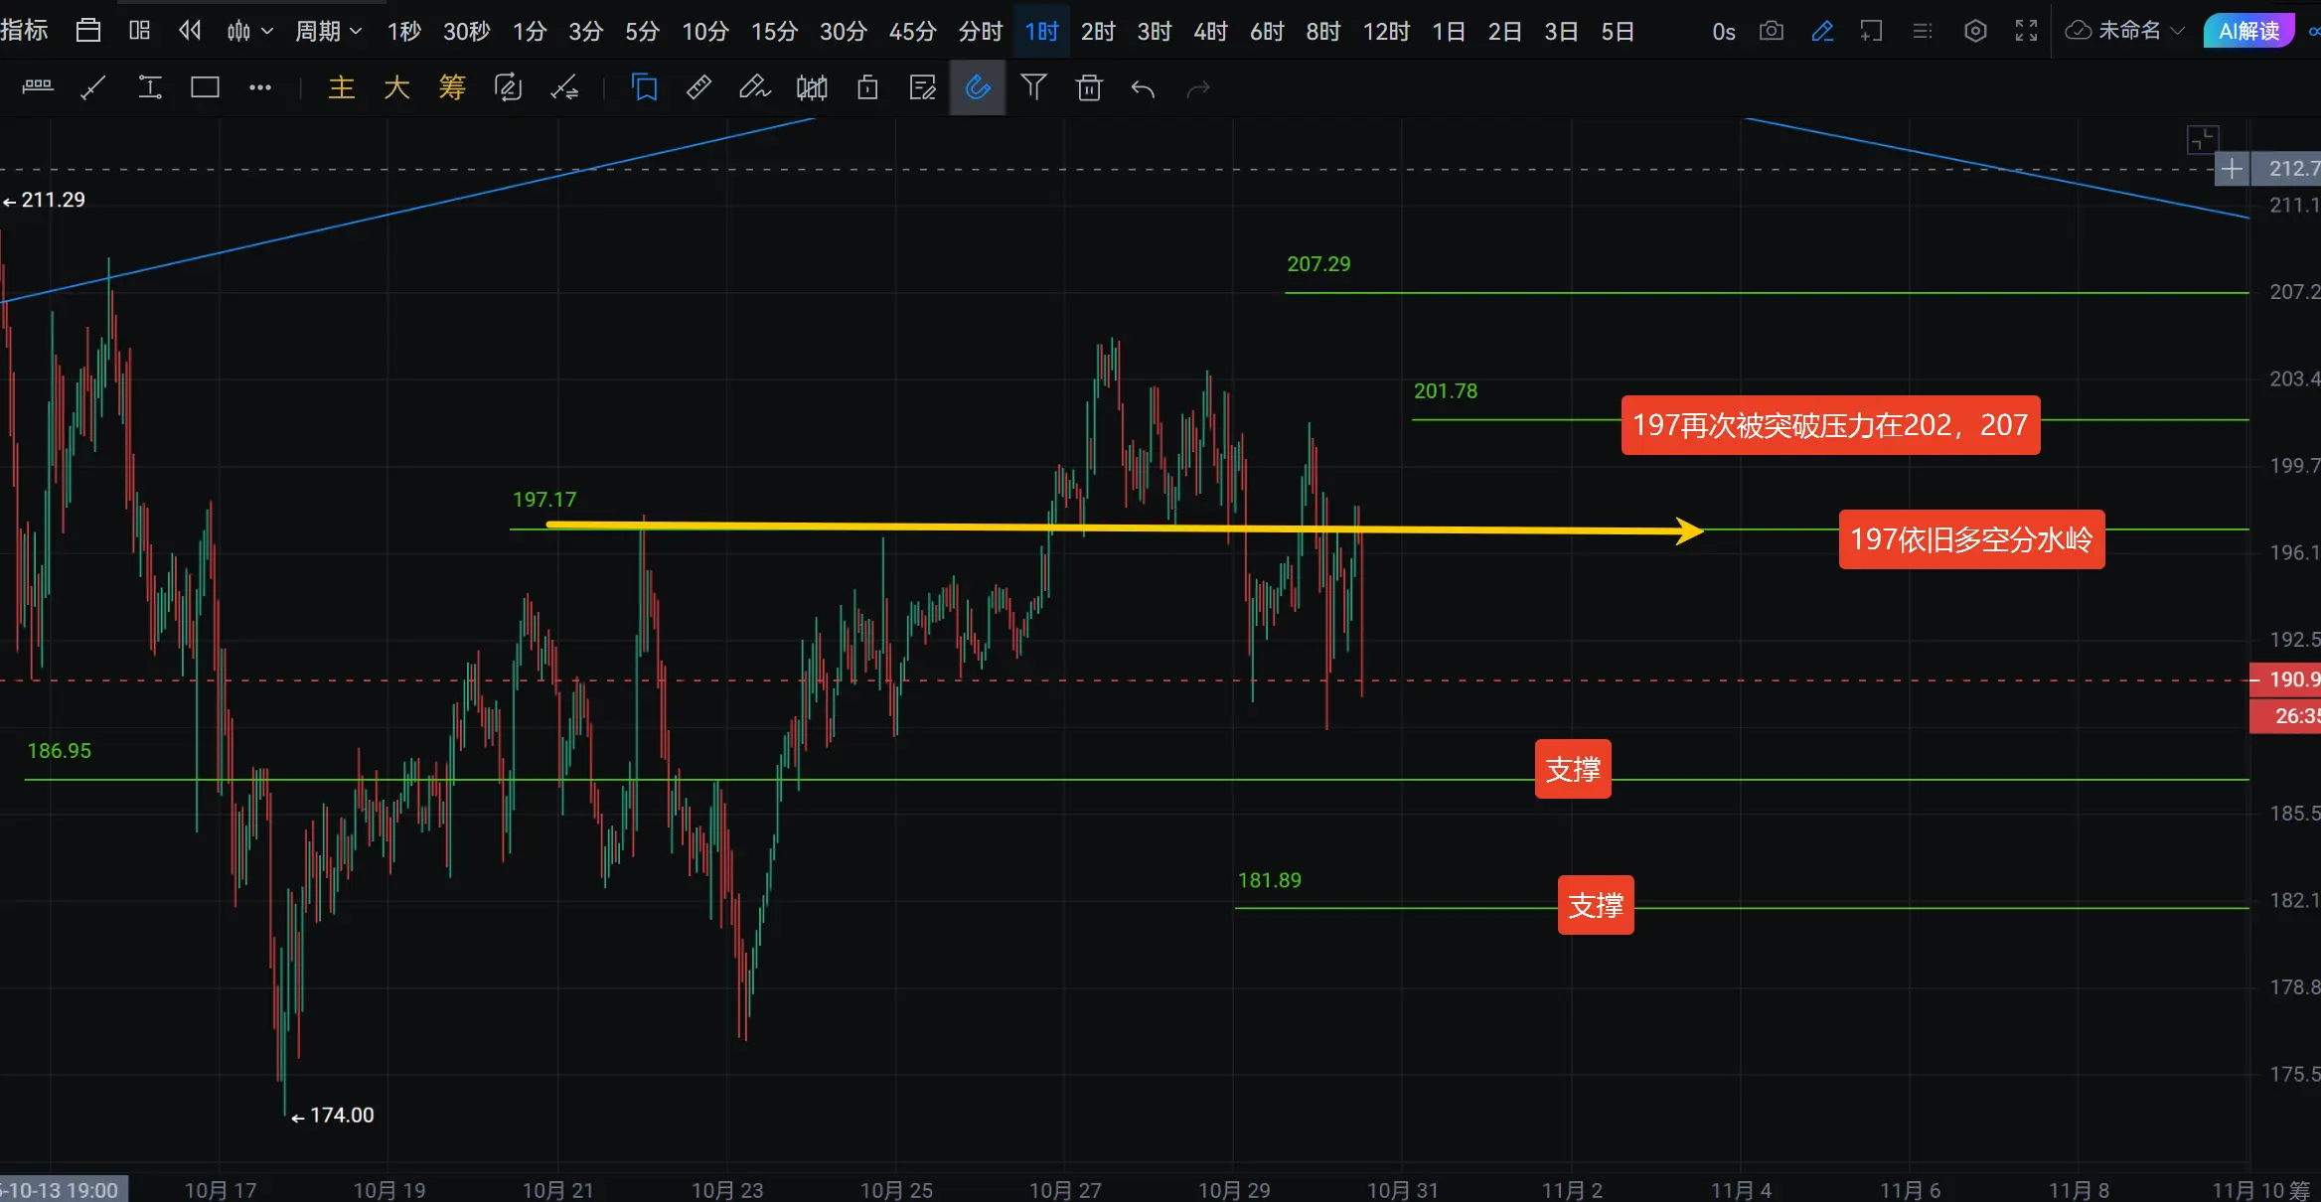Toggle the drawing pencil mode in top bar

(1821, 31)
